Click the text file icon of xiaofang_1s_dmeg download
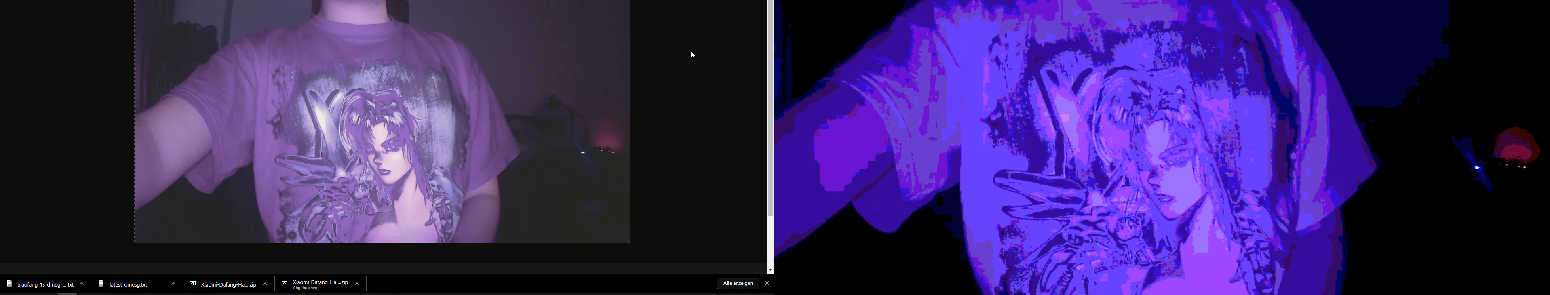The width and height of the screenshot is (1550, 295). click(10, 284)
